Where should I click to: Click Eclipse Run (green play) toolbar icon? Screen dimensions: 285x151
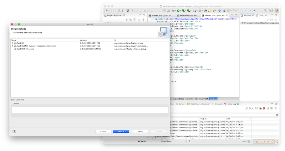pyautogui.click(x=178, y=11)
